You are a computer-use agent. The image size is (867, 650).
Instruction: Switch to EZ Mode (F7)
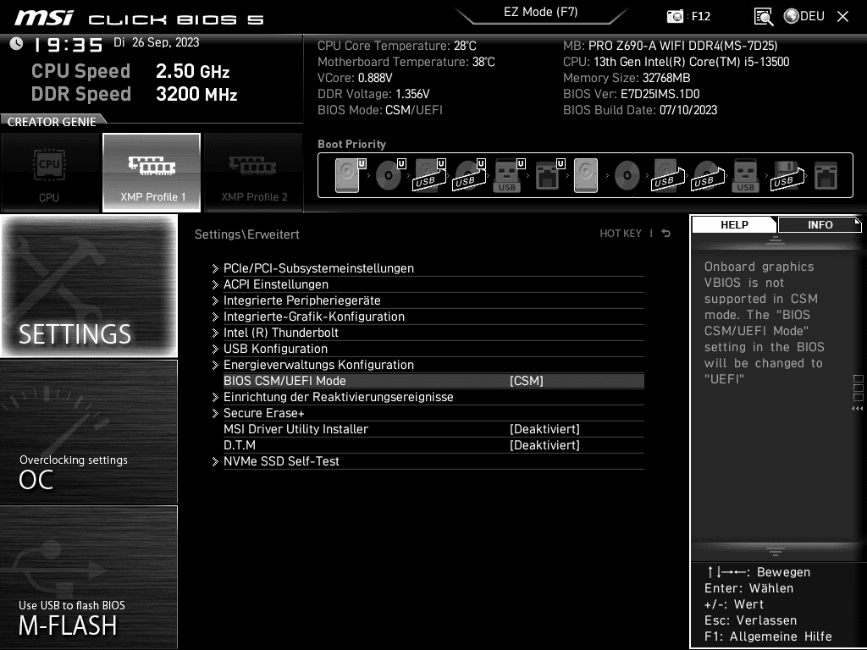coord(541,12)
